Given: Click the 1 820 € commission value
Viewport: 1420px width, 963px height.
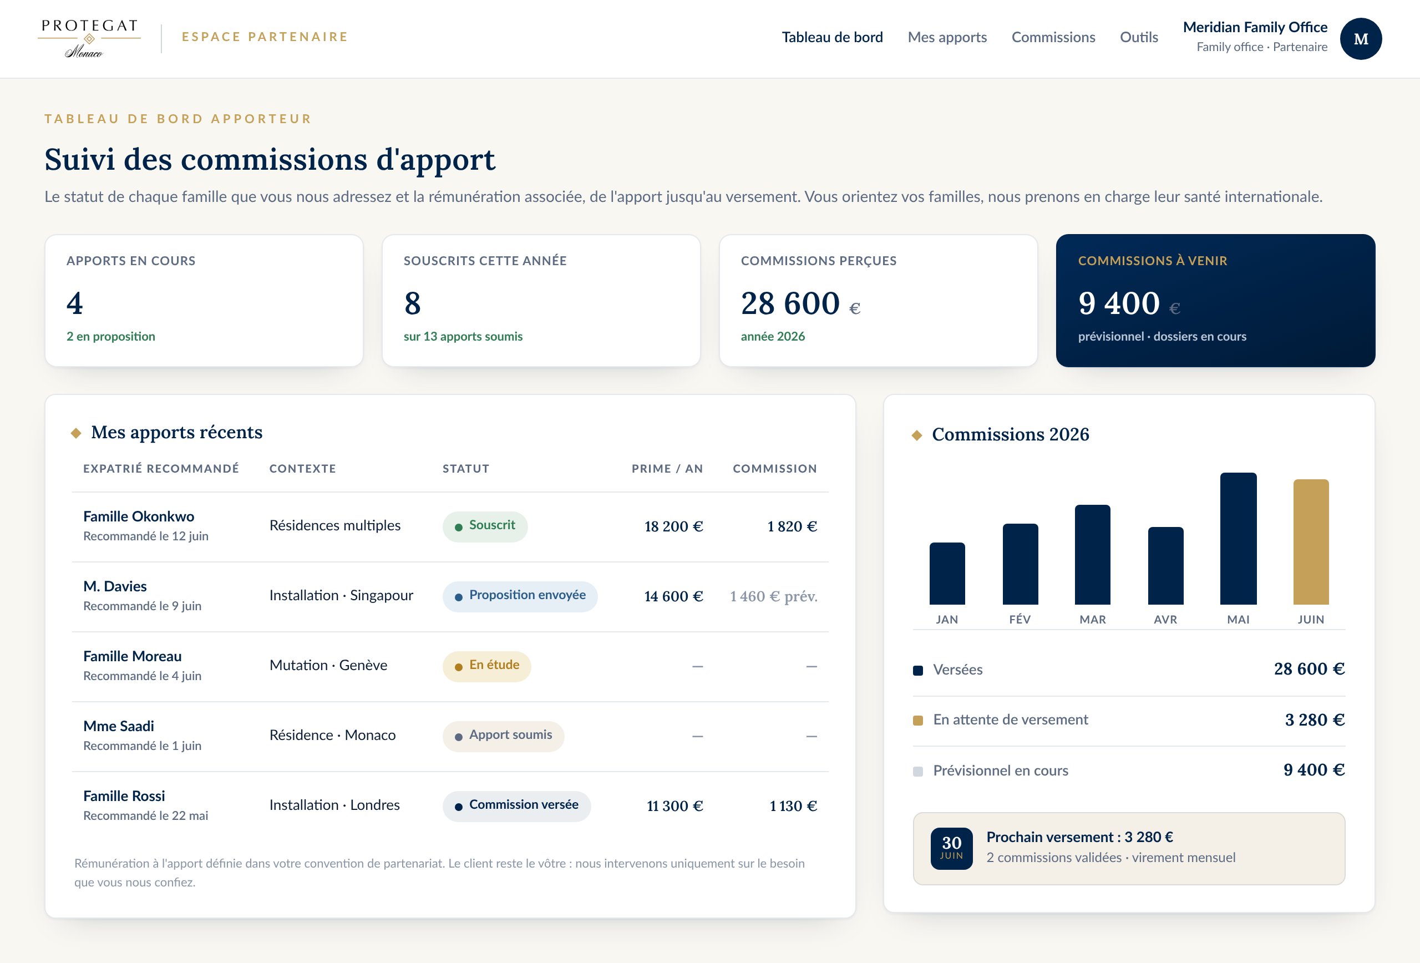Looking at the screenshot, I should 792,527.
